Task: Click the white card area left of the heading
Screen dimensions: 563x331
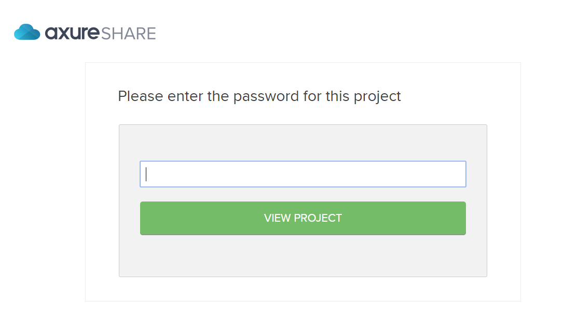Action: coord(102,96)
